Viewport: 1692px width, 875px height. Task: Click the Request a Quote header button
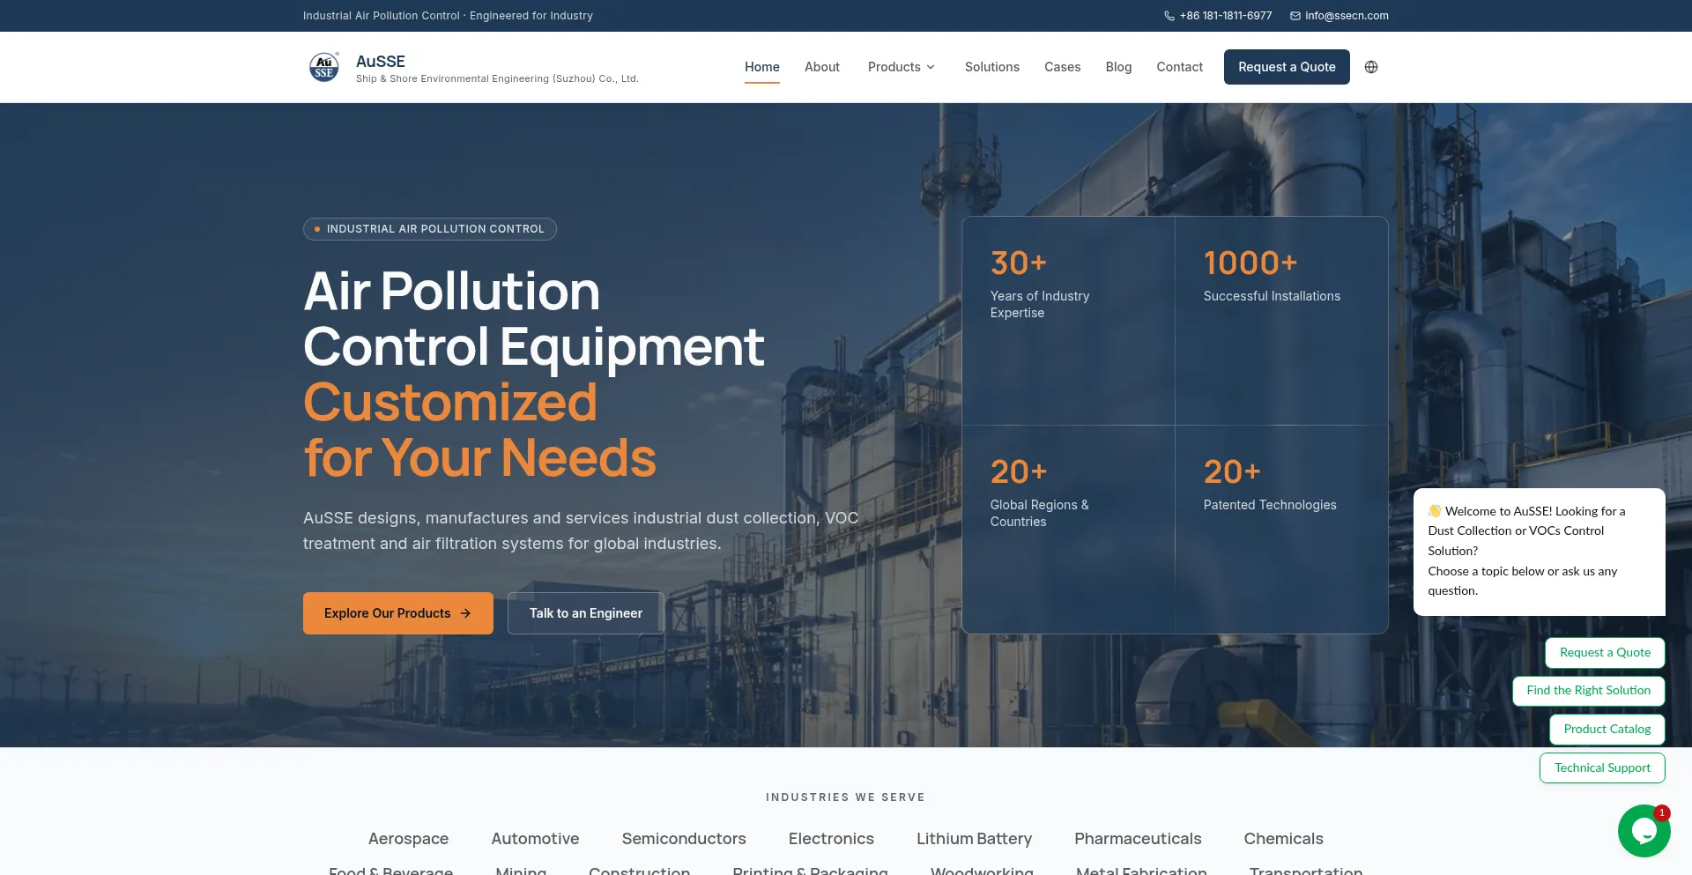tap(1287, 67)
